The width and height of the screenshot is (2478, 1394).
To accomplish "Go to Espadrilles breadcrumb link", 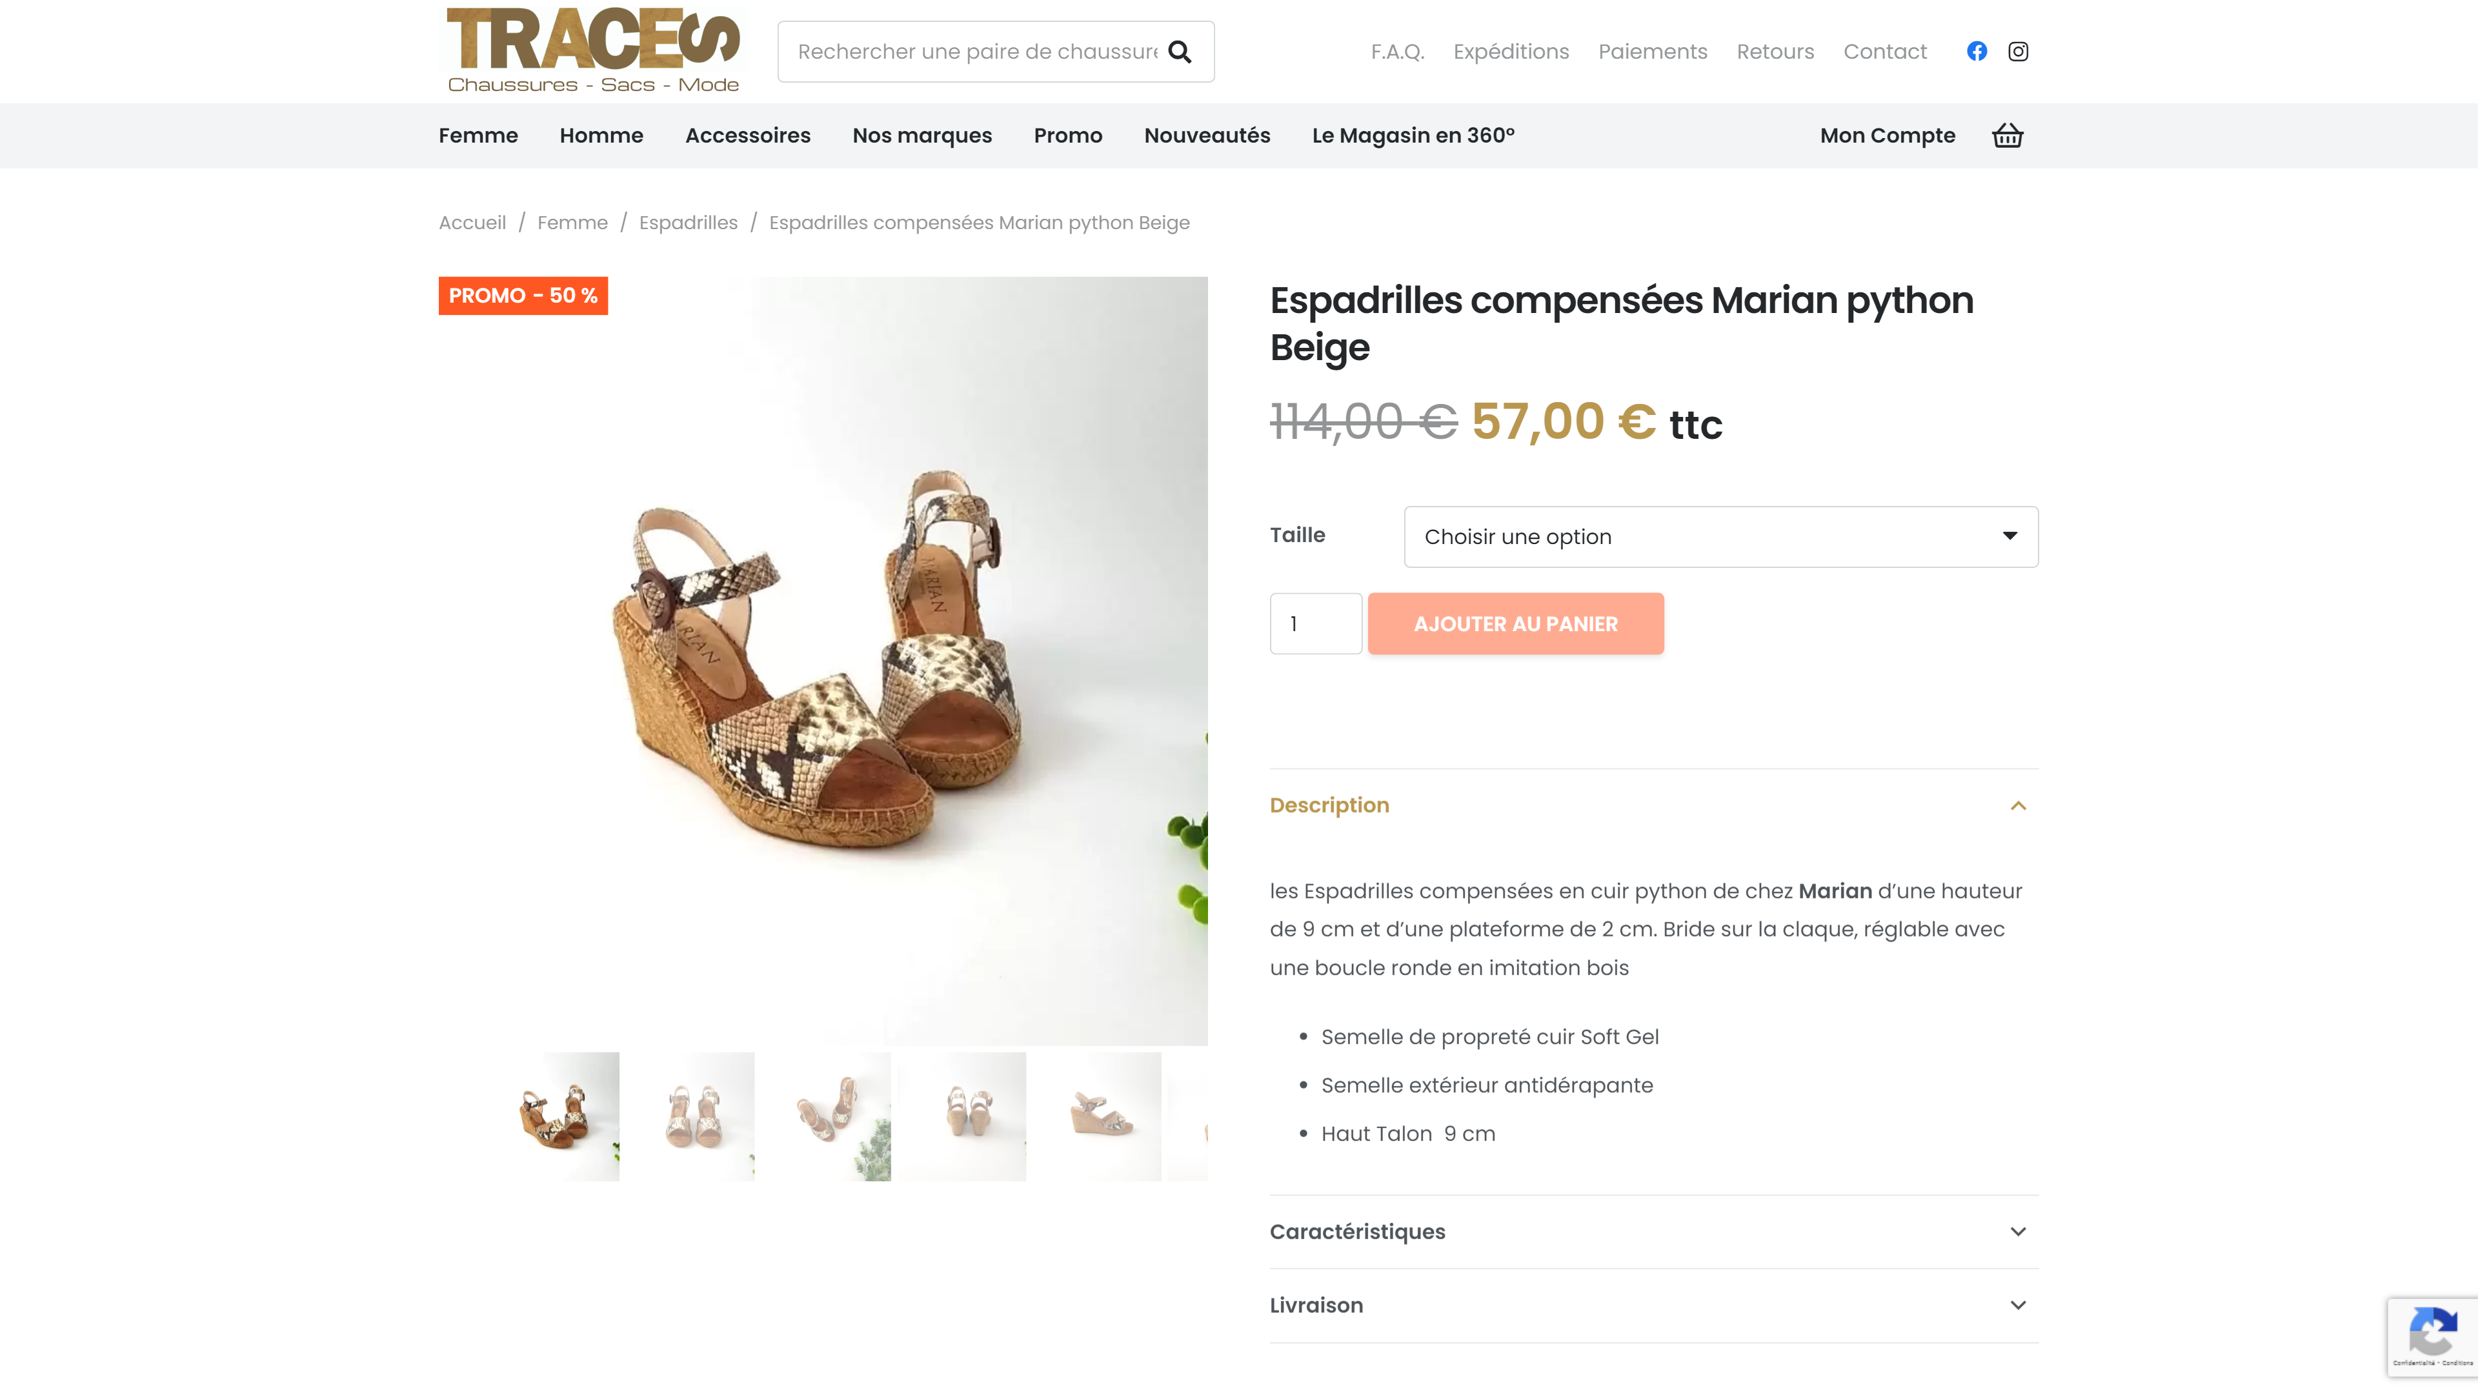I will 688,222.
